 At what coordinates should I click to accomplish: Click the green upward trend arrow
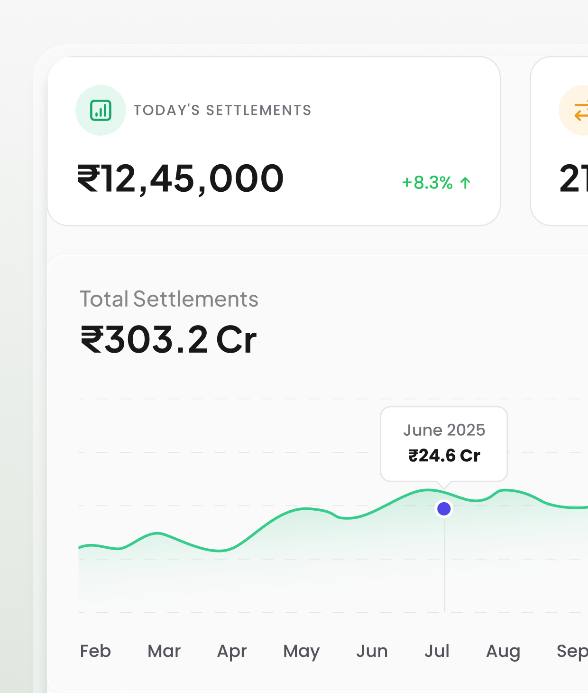pos(465,183)
